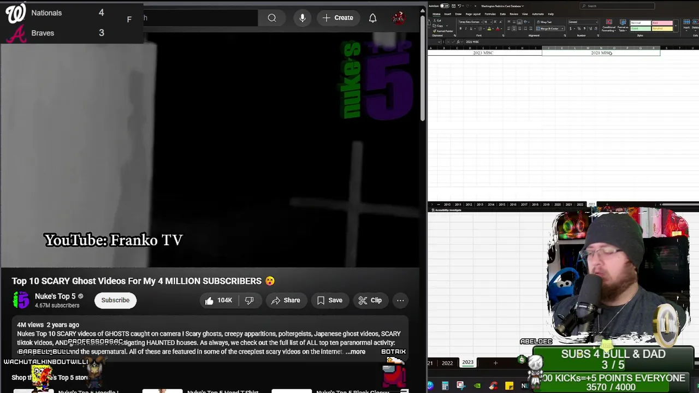Screen dimensions: 699x393
Task: Apply percent style in Excel ribbon
Action: pos(579,28)
